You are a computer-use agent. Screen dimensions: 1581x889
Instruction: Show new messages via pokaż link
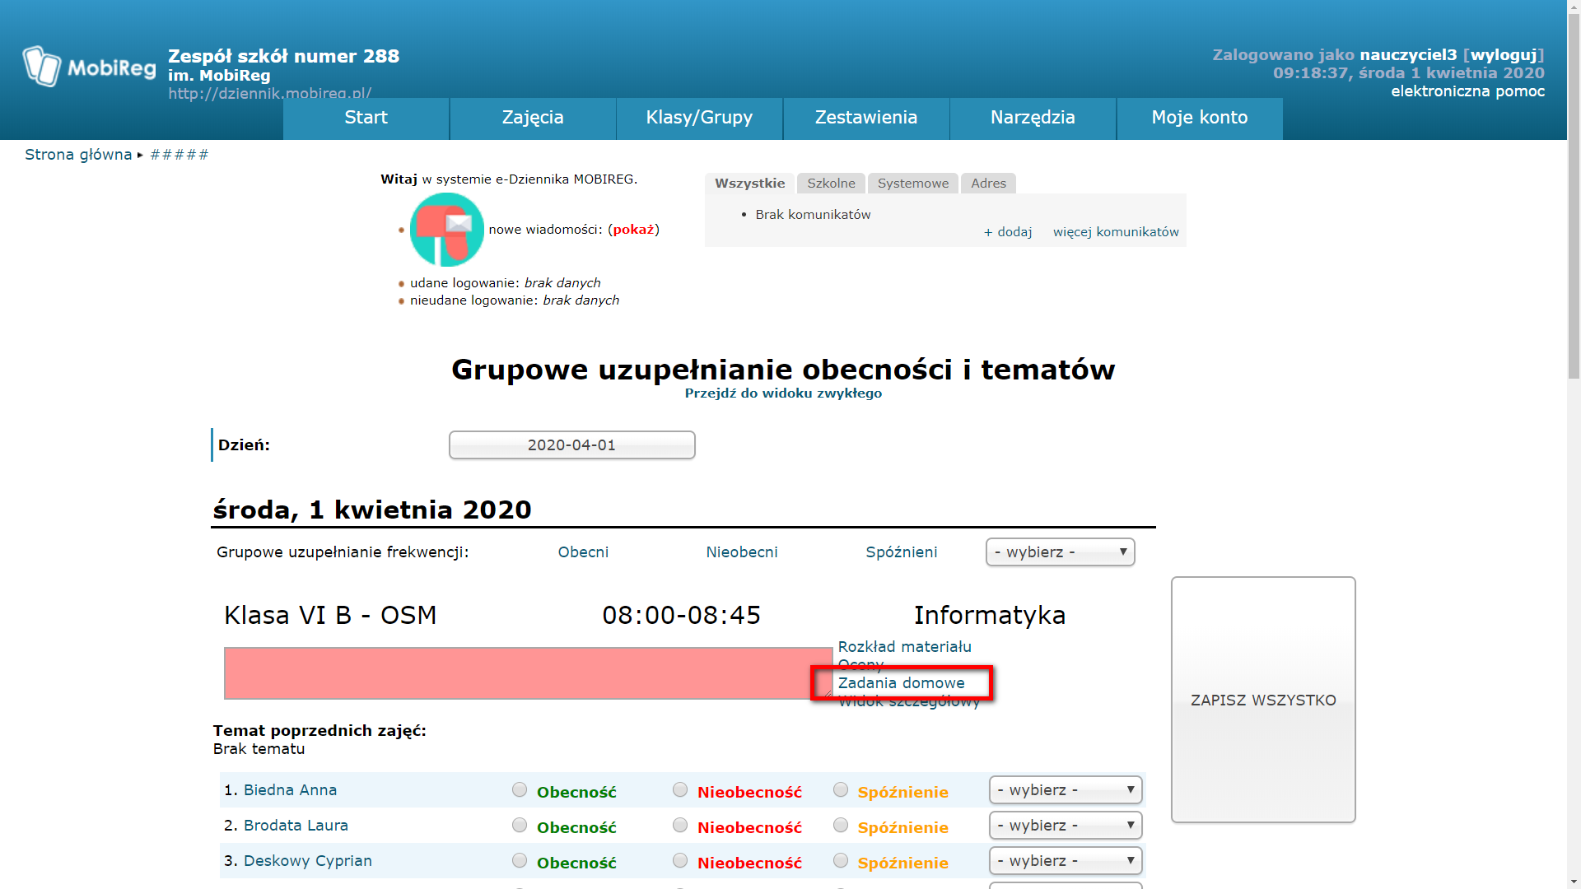pyautogui.click(x=633, y=230)
